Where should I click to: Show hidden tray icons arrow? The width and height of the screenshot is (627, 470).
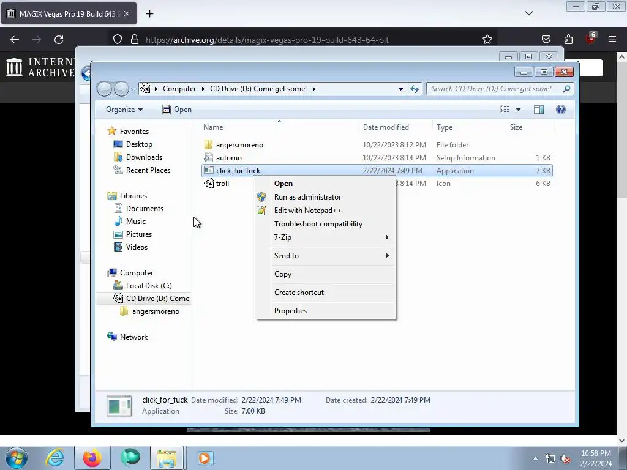point(535,458)
